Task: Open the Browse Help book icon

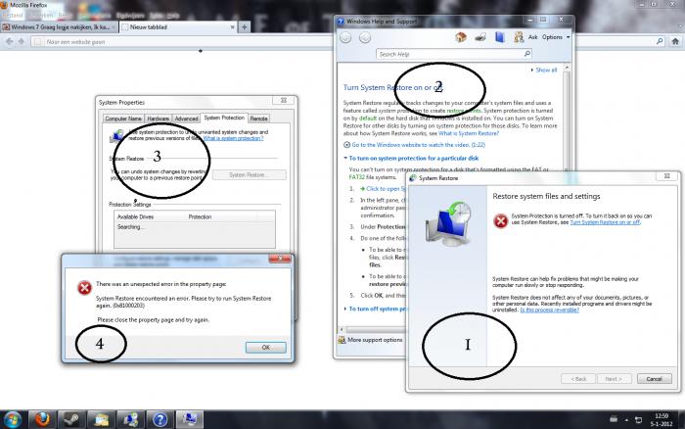Action: 500,37
